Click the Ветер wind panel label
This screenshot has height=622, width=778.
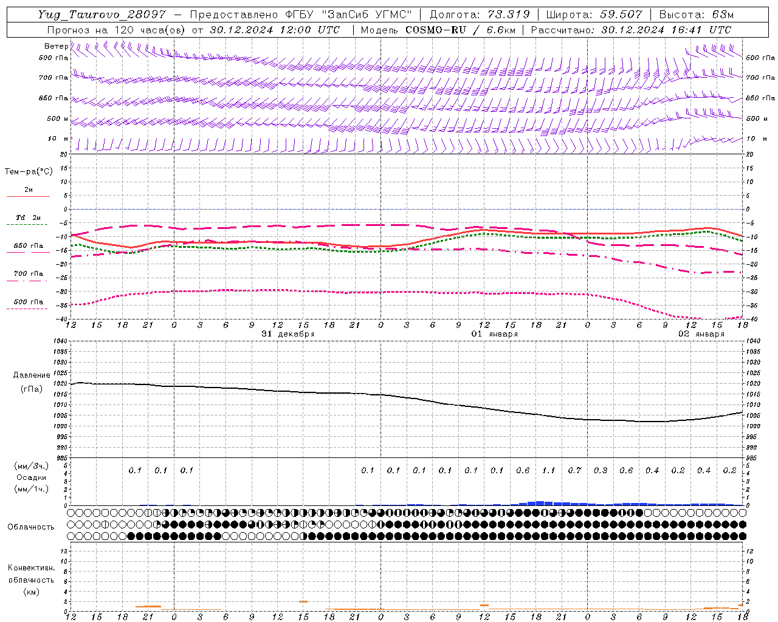coord(56,46)
